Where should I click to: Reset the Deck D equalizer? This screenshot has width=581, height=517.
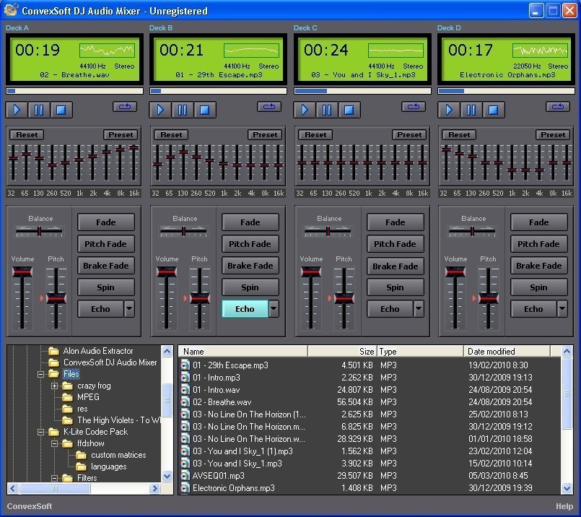click(x=460, y=134)
